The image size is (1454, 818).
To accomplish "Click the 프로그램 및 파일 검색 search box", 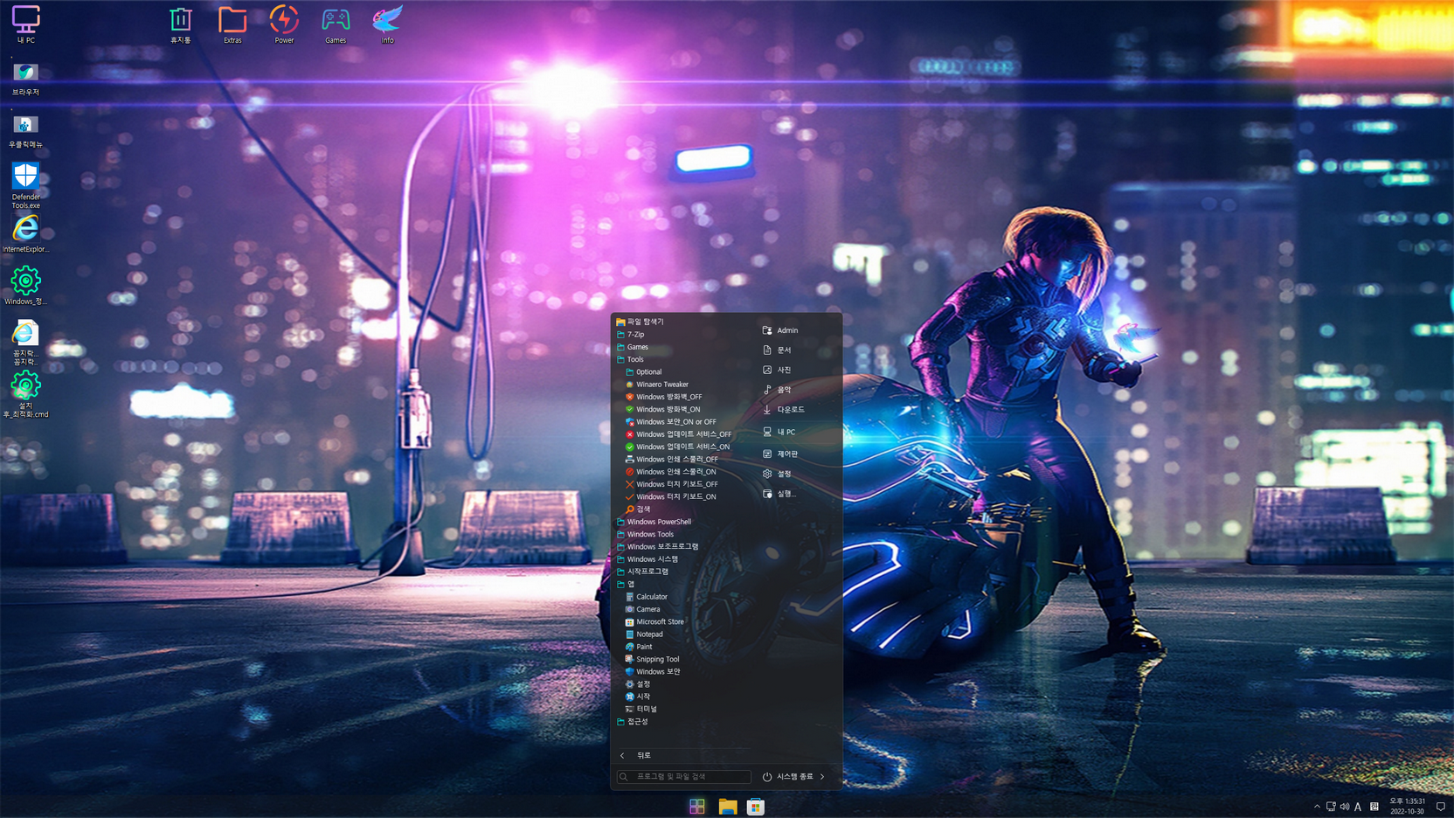I will (684, 776).
